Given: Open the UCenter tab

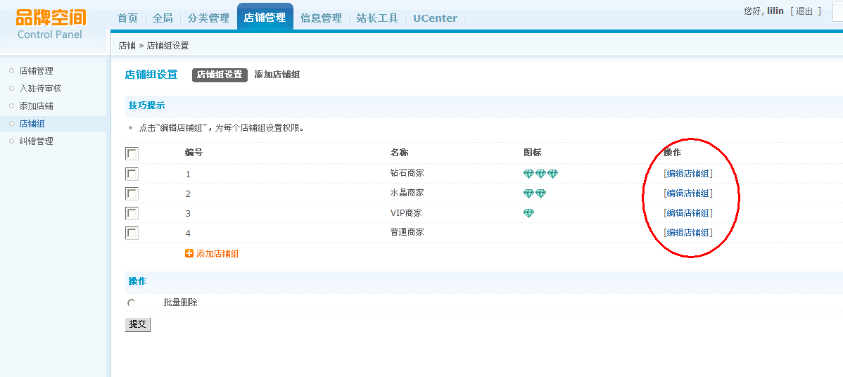Looking at the screenshot, I should coord(436,18).
